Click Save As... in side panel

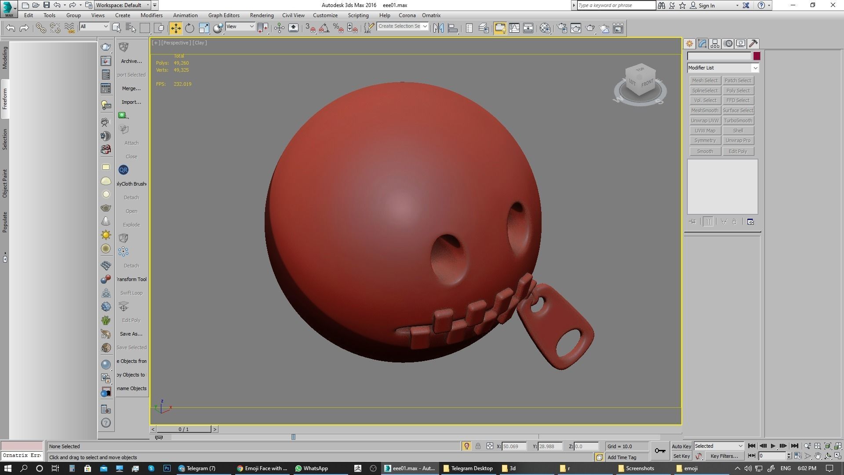click(131, 334)
